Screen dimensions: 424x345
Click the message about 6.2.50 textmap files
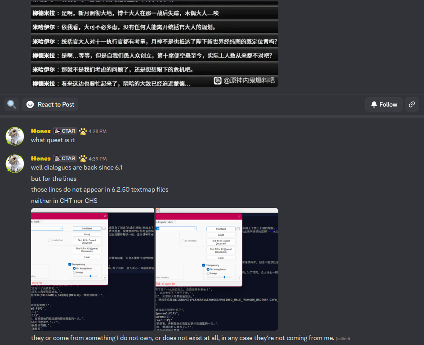point(99,190)
